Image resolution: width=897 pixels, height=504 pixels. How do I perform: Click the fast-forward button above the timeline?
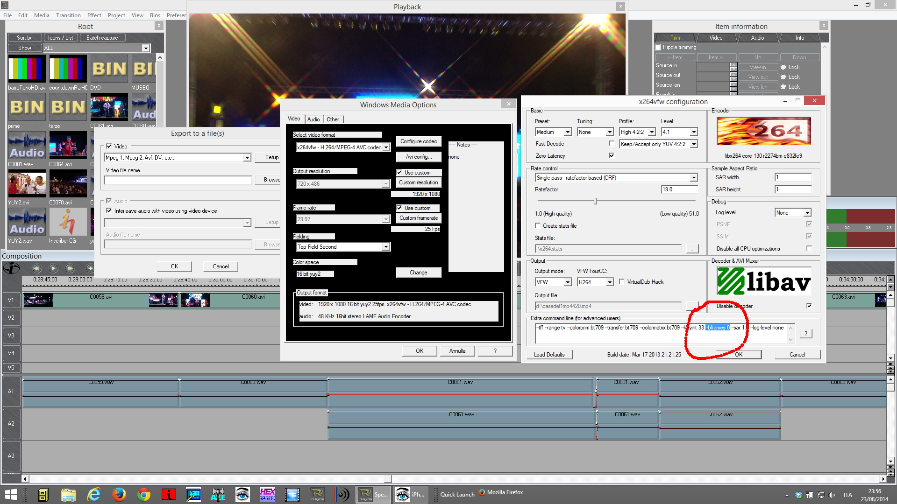click(x=70, y=268)
